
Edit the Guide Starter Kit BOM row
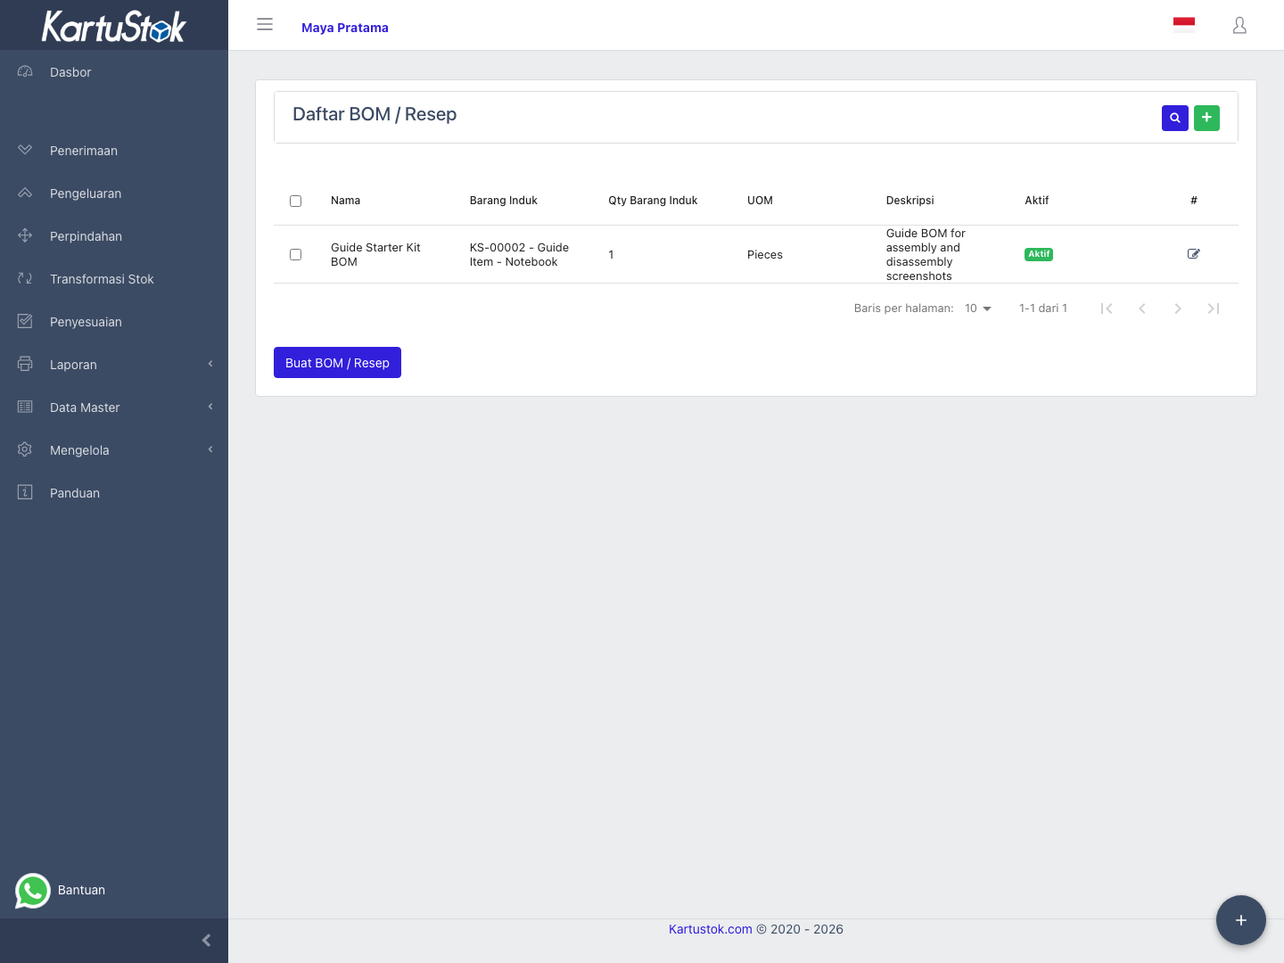click(1194, 254)
